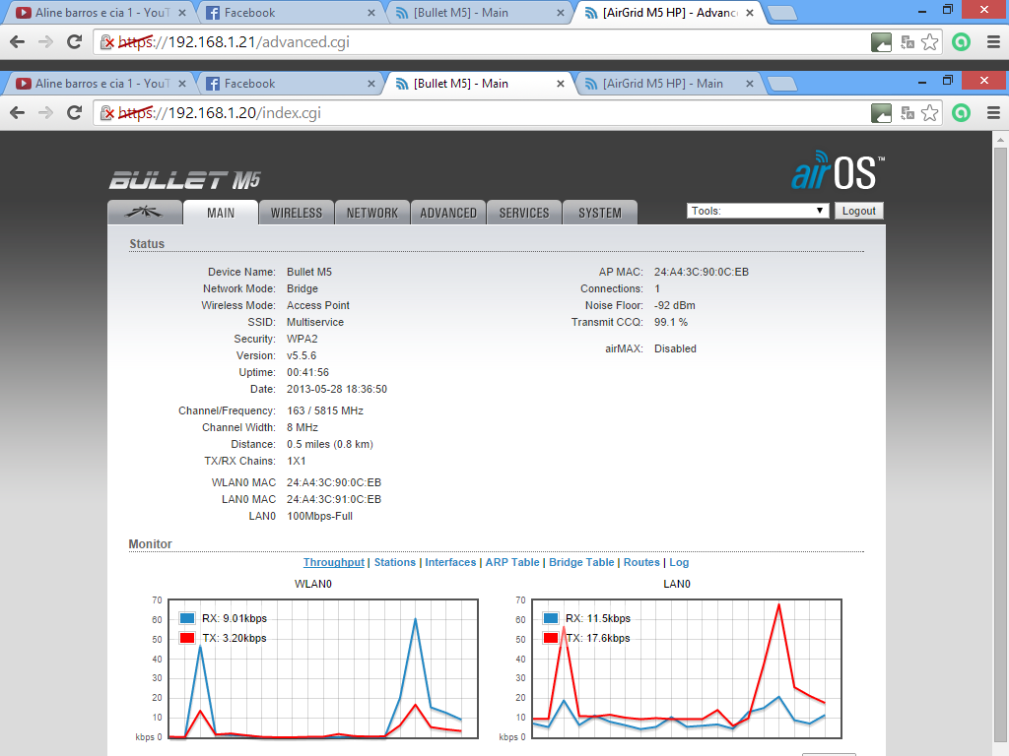Image resolution: width=1009 pixels, height=756 pixels.
Task: Open the Stations monitor link
Action: tap(394, 562)
